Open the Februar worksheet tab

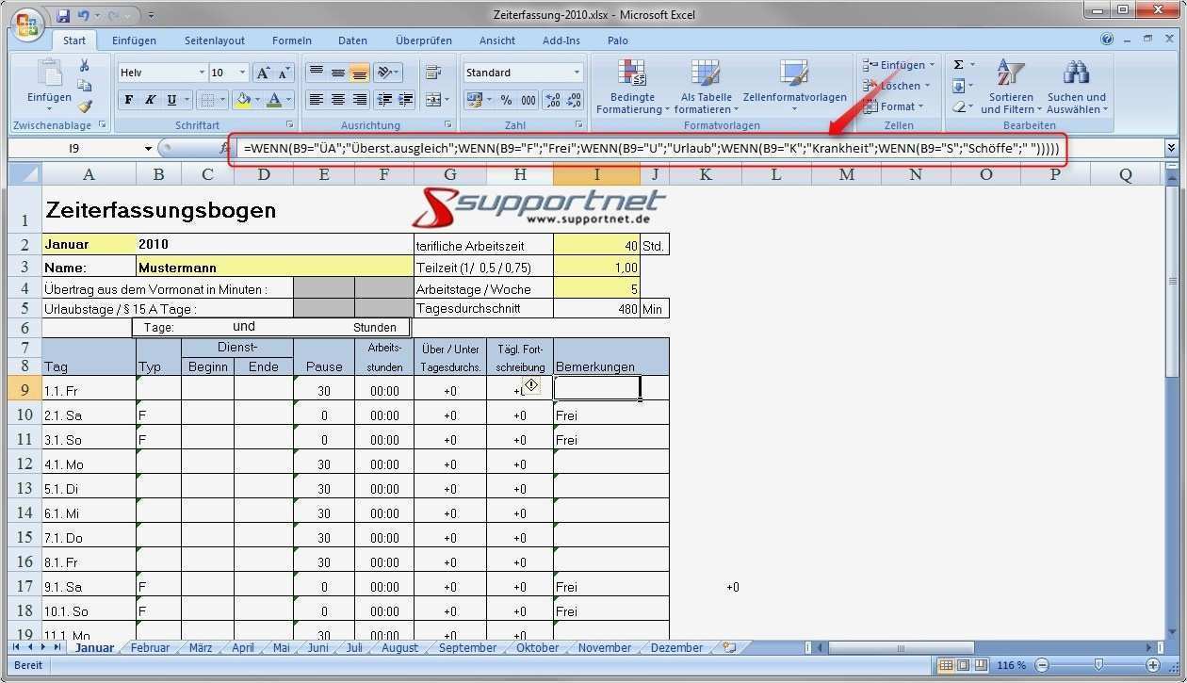pos(149,647)
